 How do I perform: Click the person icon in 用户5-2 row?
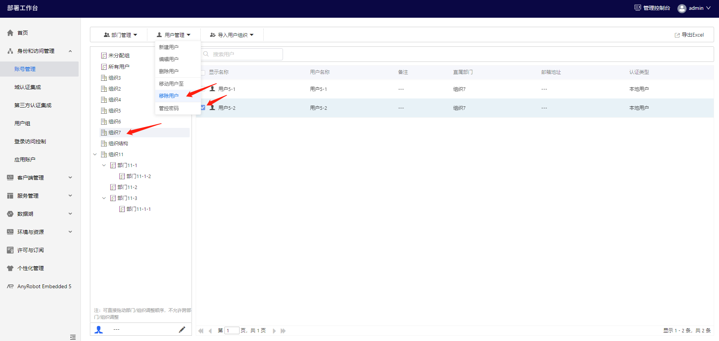point(212,108)
